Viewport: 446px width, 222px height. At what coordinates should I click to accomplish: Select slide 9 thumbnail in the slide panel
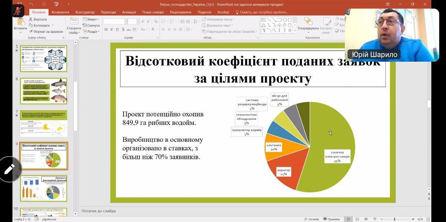[x=43, y=188]
